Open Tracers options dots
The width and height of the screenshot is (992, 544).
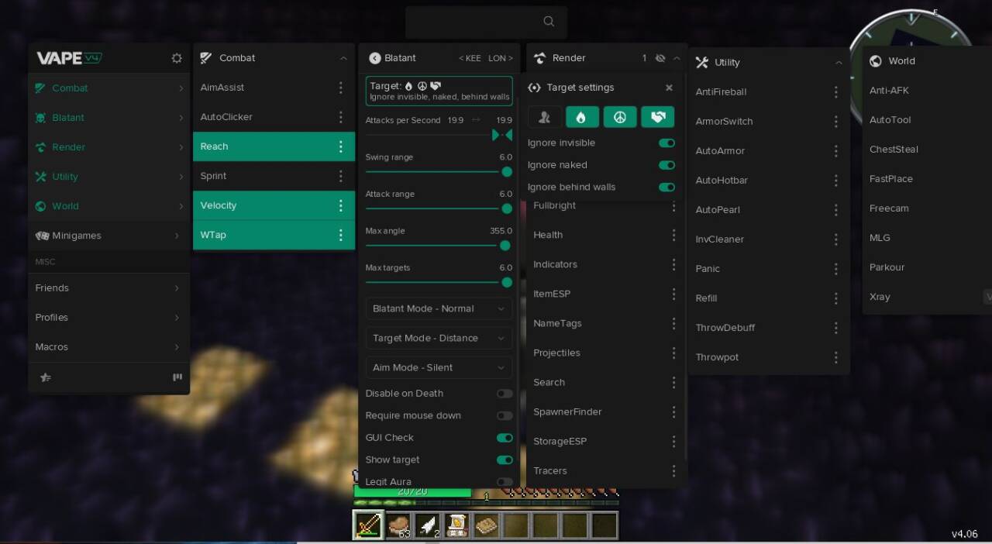click(x=673, y=470)
